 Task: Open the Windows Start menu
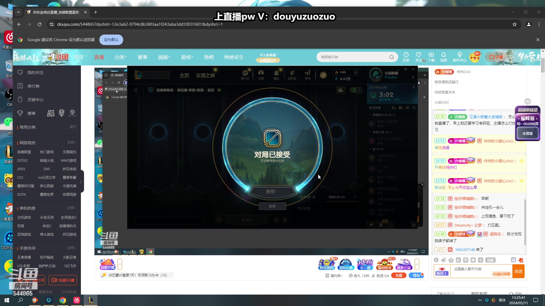tap(7, 300)
